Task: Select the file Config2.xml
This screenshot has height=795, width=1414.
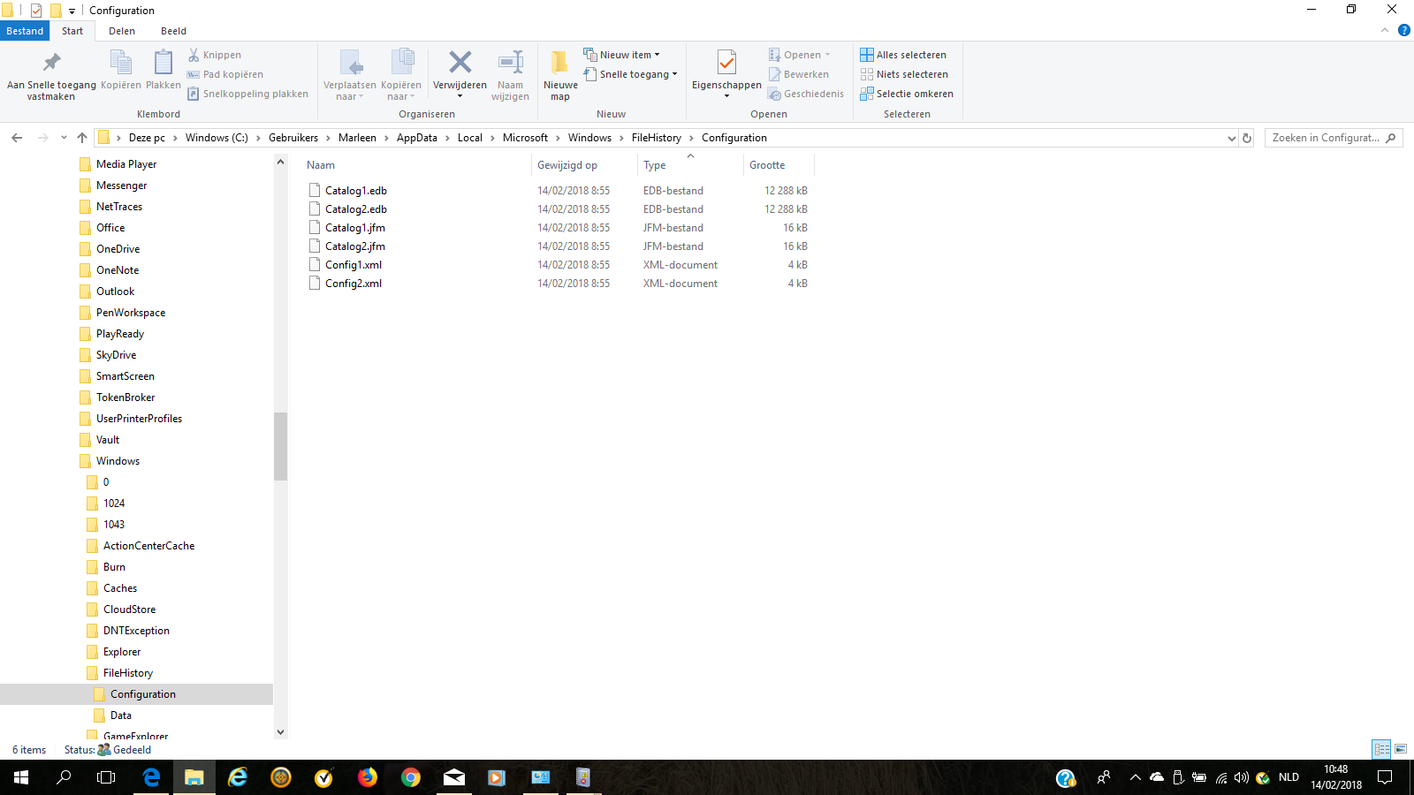Action: tap(353, 284)
